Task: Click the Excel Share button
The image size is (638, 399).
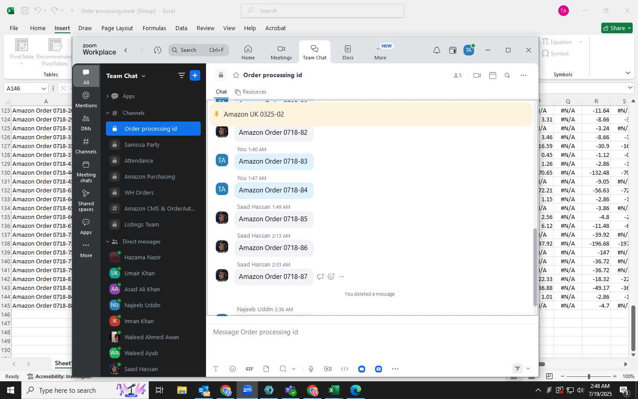Action: coord(617,28)
